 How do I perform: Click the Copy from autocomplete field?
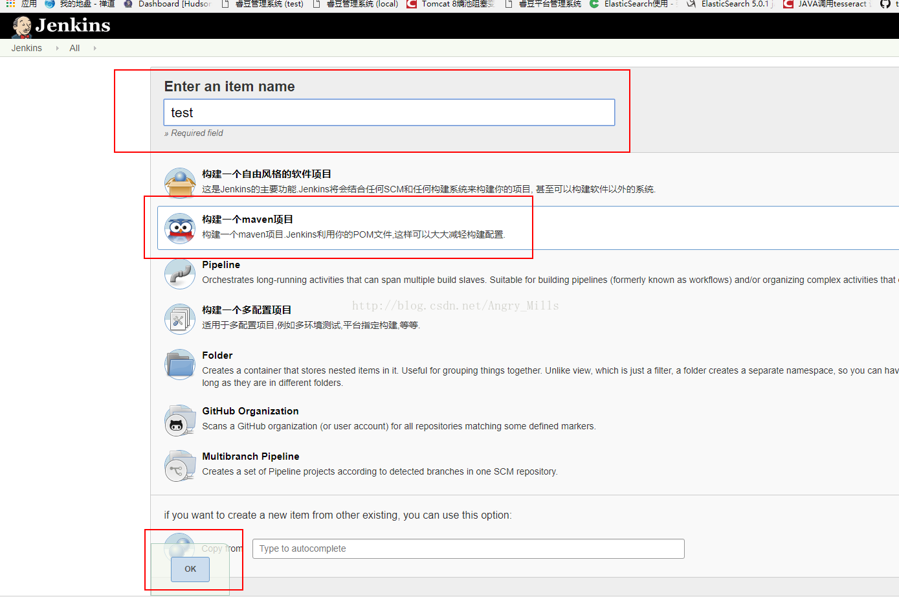[468, 548]
